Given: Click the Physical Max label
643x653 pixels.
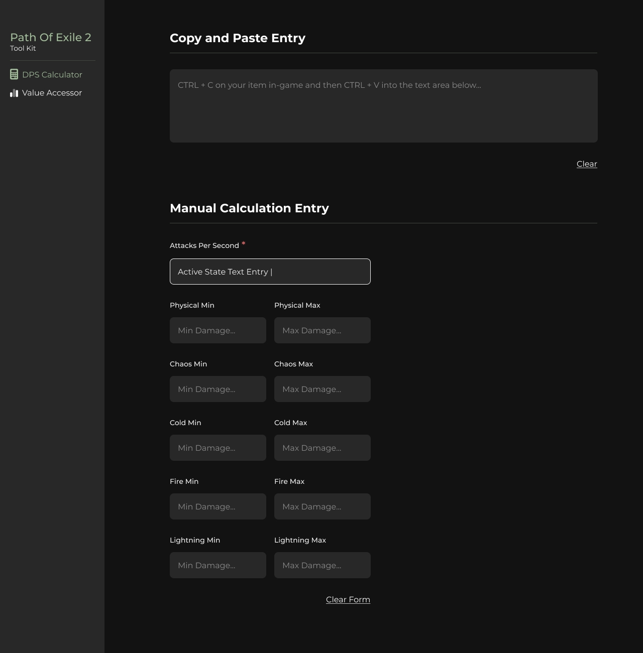Looking at the screenshot, I should 297,305.
